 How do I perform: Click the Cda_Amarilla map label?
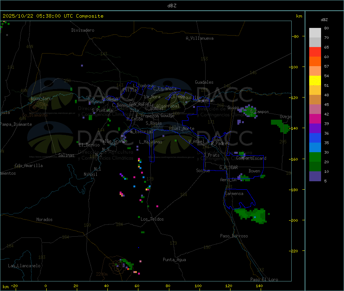(x=29, y=166)
